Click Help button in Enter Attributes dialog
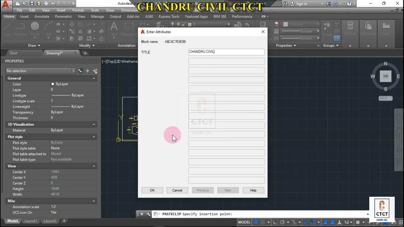 pyautogui.click(x=253, y=190)
